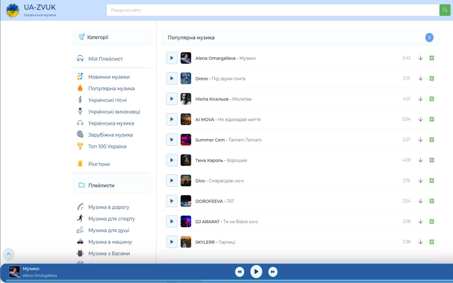The image size is (453, 283).
Task: Download the SKYLERR Горлиці song
Action: [420, 242]
